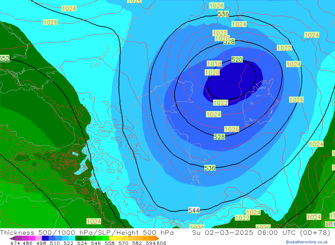Viewport: 335px width, 245px height.
Task: Click the light pink legend swatch above 498
Action: (x=39, y=238)
